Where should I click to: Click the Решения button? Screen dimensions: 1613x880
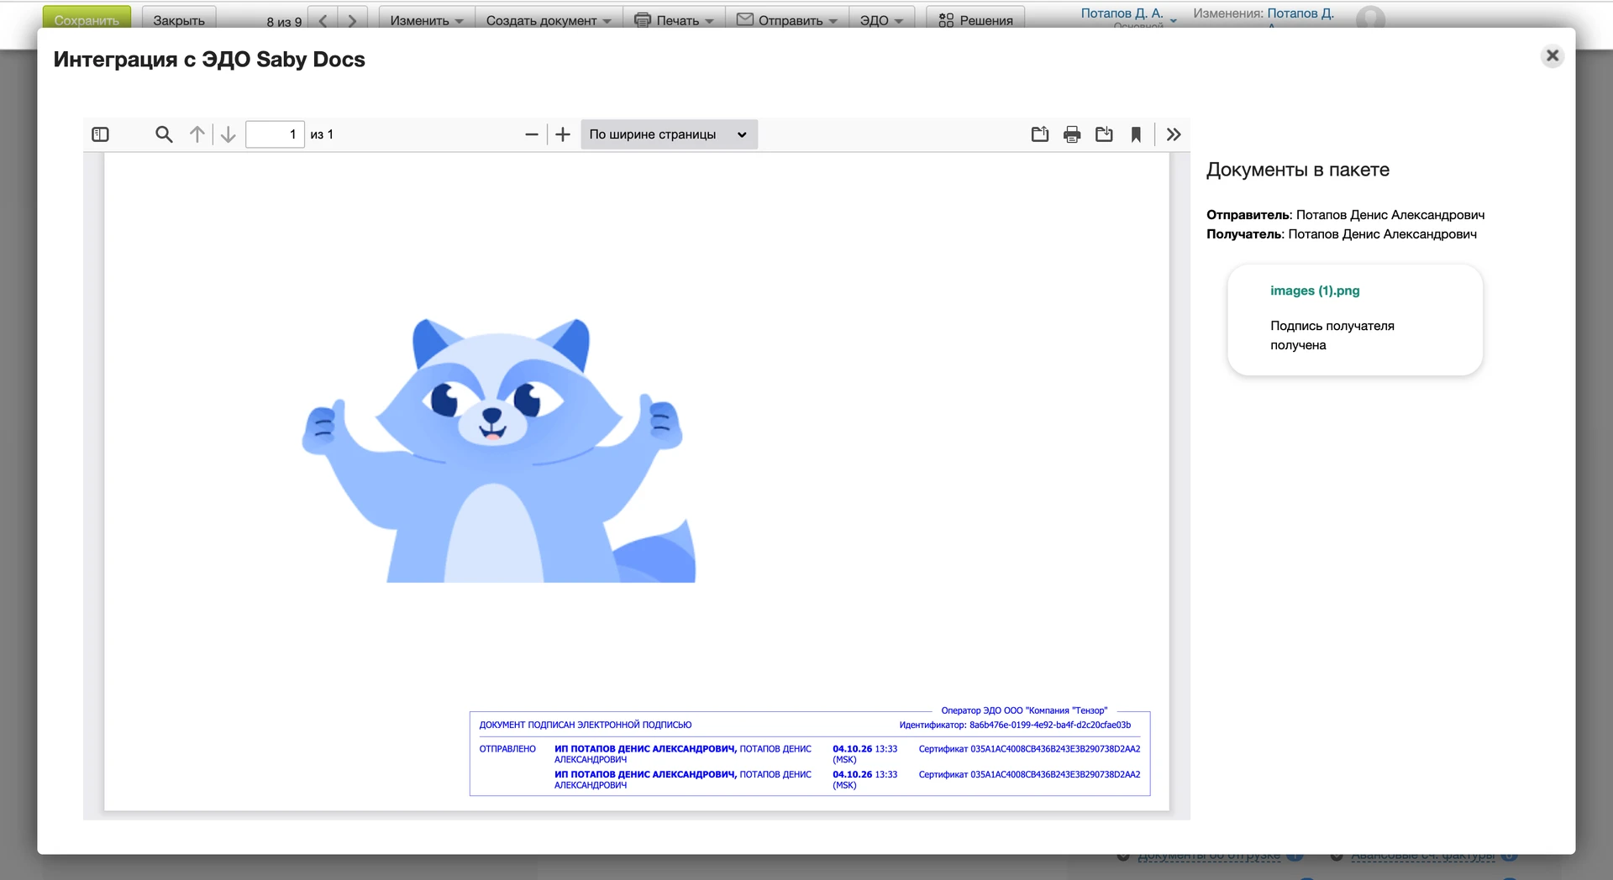(975, 20)
